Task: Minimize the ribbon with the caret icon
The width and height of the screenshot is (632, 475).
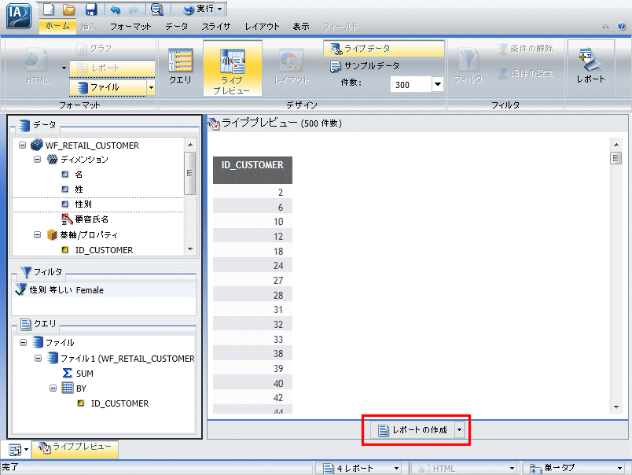Action: point(605,27)
